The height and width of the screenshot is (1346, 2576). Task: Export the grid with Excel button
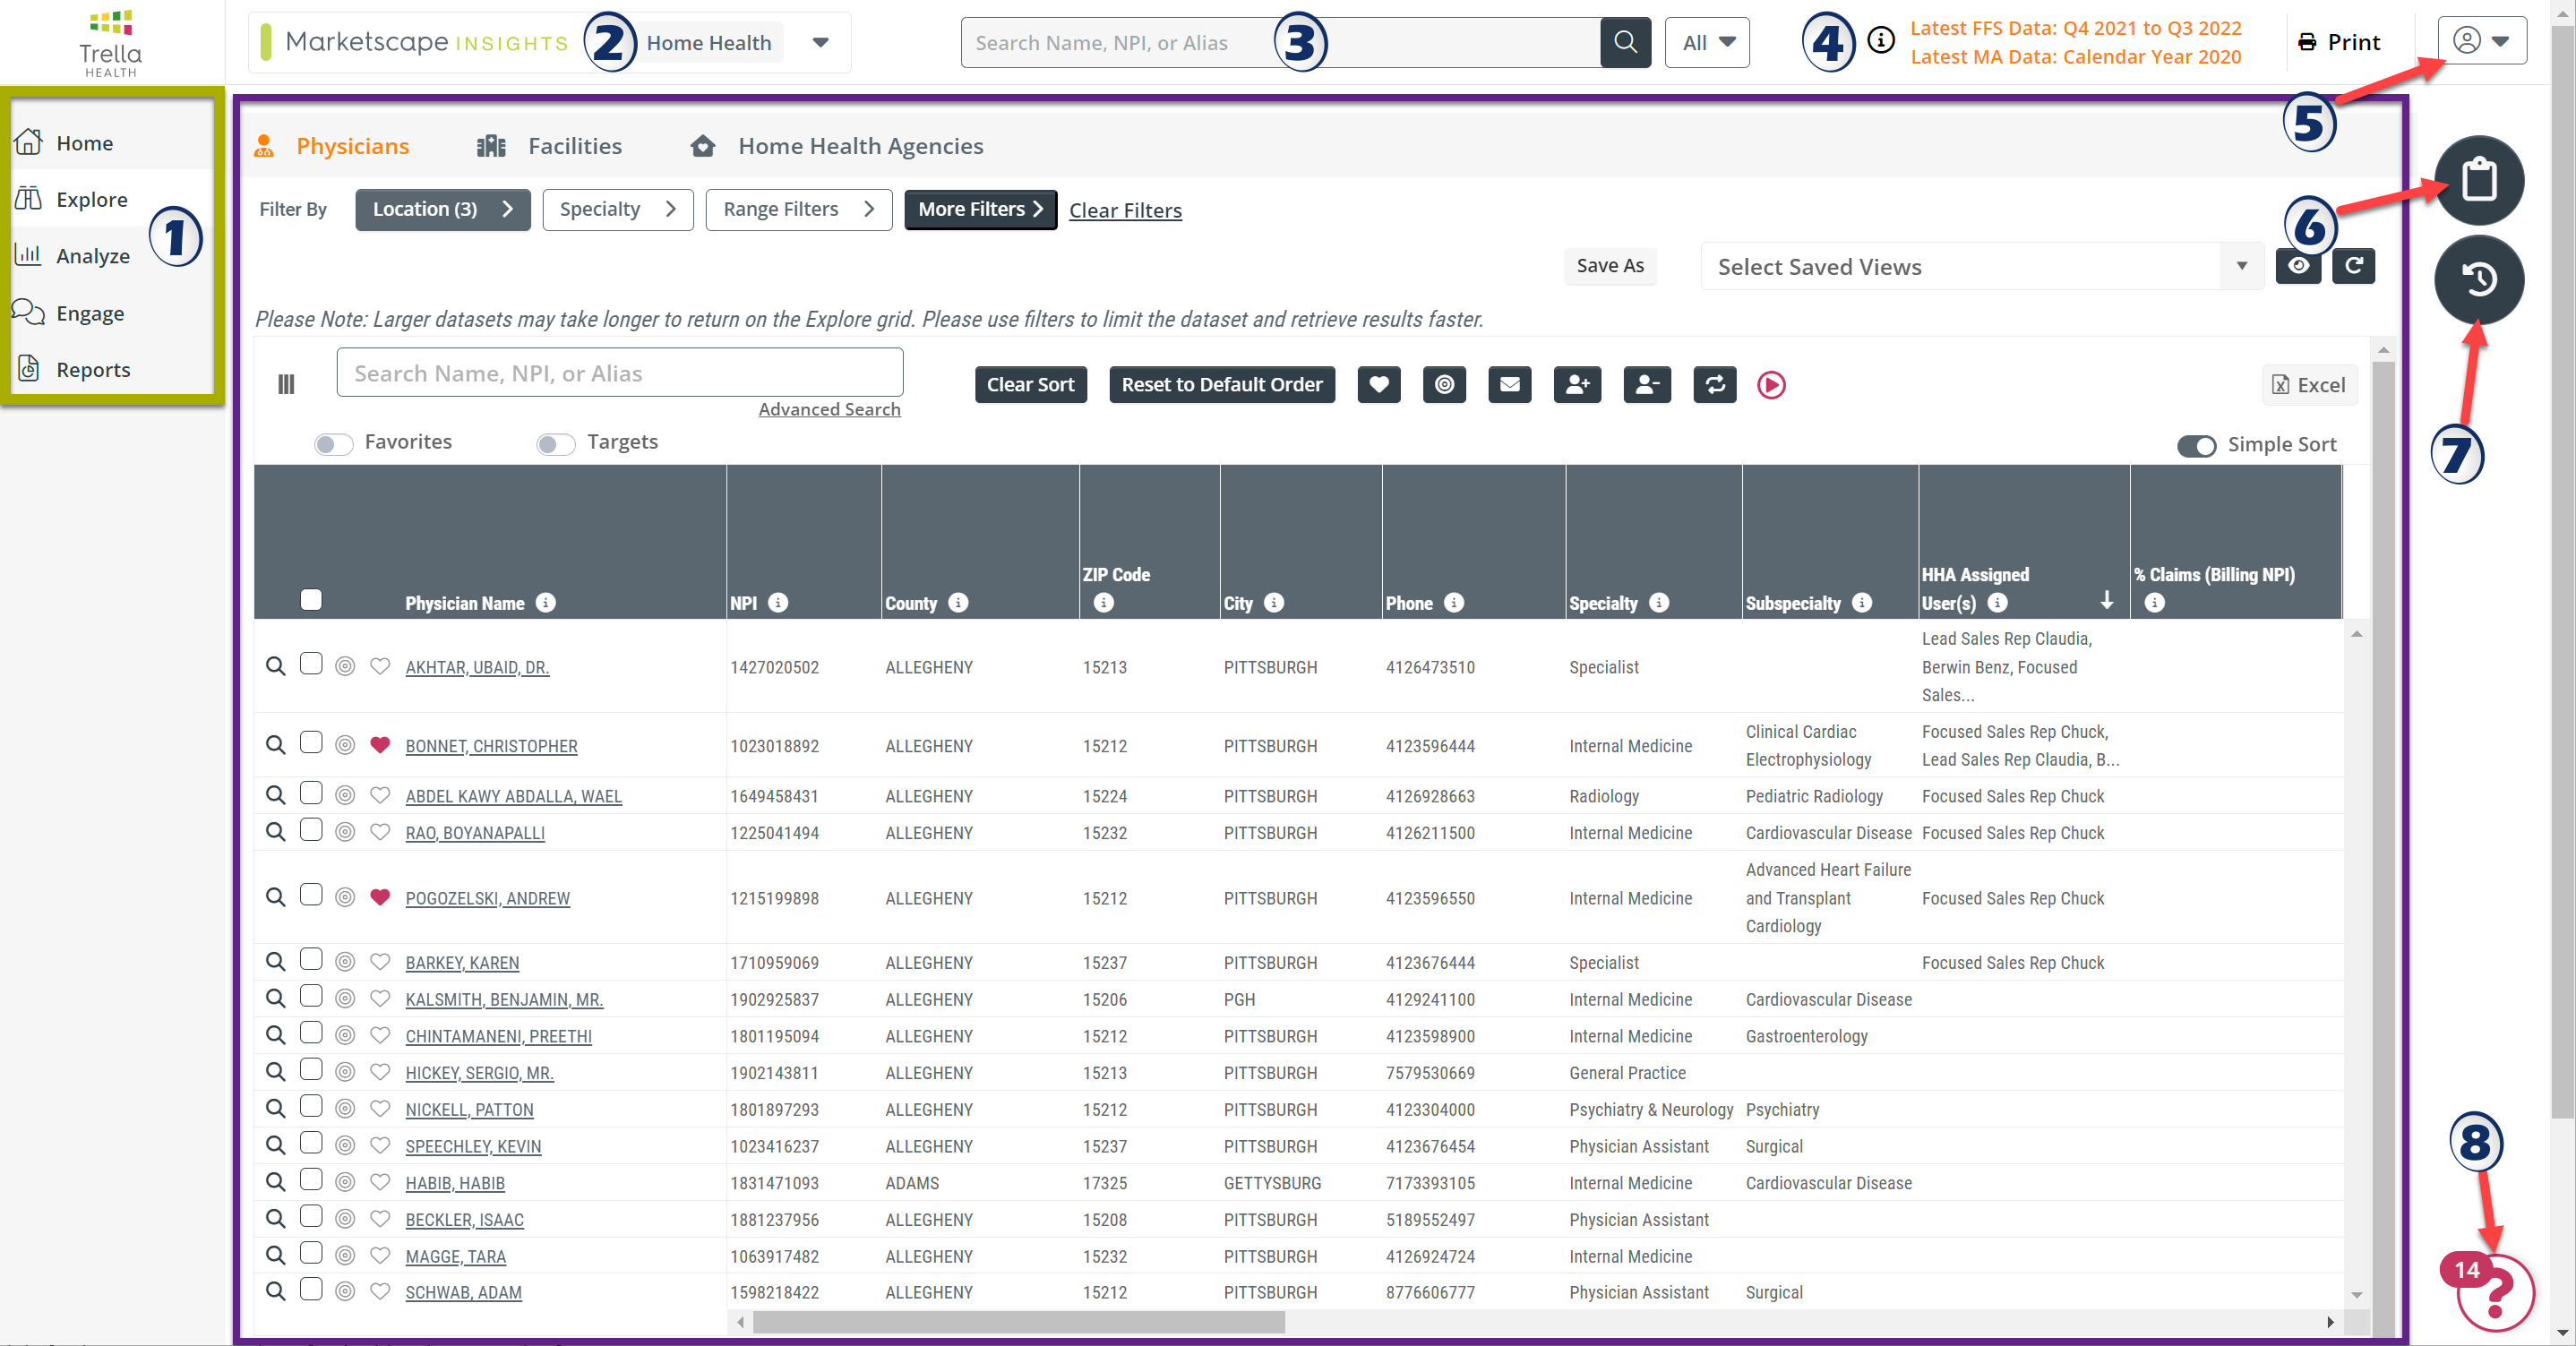click(x=2309, y=385)
